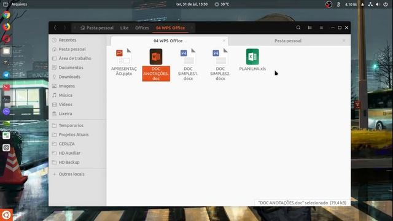The width and height of the screenshot is (393, 221).
Task: Close the Pasta pessoal tab
Action: 344,41
